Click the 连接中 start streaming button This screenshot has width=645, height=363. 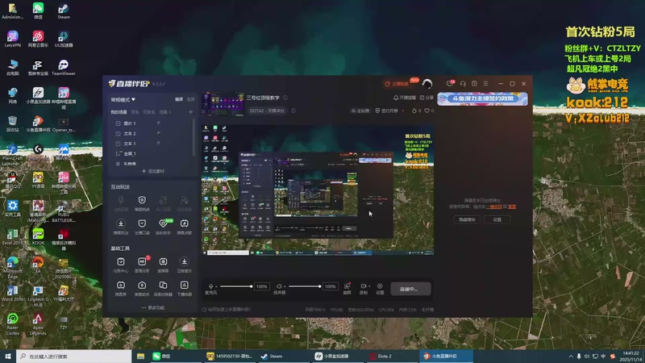(410, 289)
